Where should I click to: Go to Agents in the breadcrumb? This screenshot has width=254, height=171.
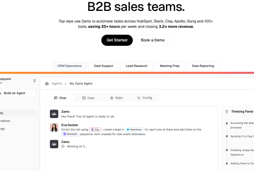click(x=57, y=84)
